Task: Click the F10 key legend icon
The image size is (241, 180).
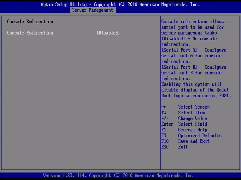Action: point(165,141)
